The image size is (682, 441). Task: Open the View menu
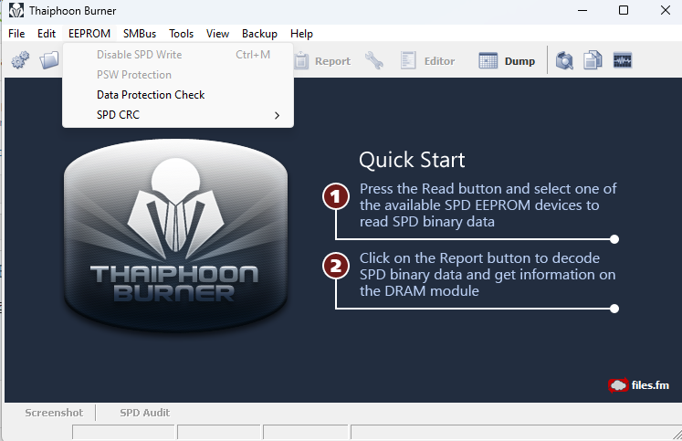pyautogui.click(x=217, y=34)
